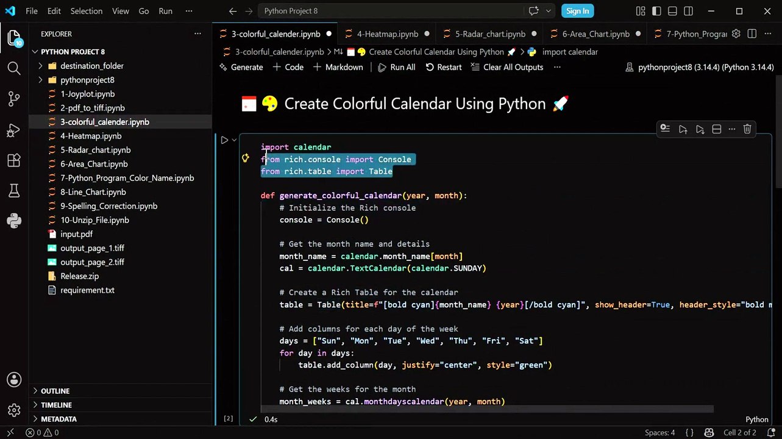782x439 pixels.
Task: Open the Run menu
Action: (165, 11)
